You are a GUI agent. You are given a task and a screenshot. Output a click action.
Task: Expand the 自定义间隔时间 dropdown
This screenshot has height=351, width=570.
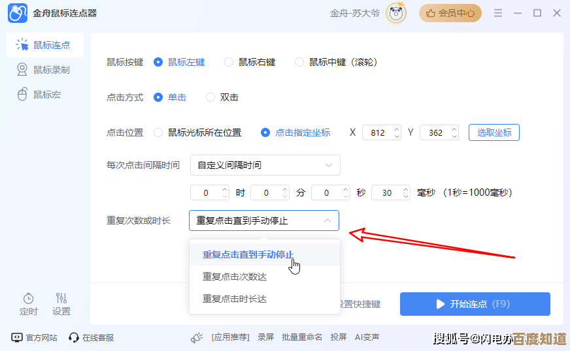pos(265,165)
